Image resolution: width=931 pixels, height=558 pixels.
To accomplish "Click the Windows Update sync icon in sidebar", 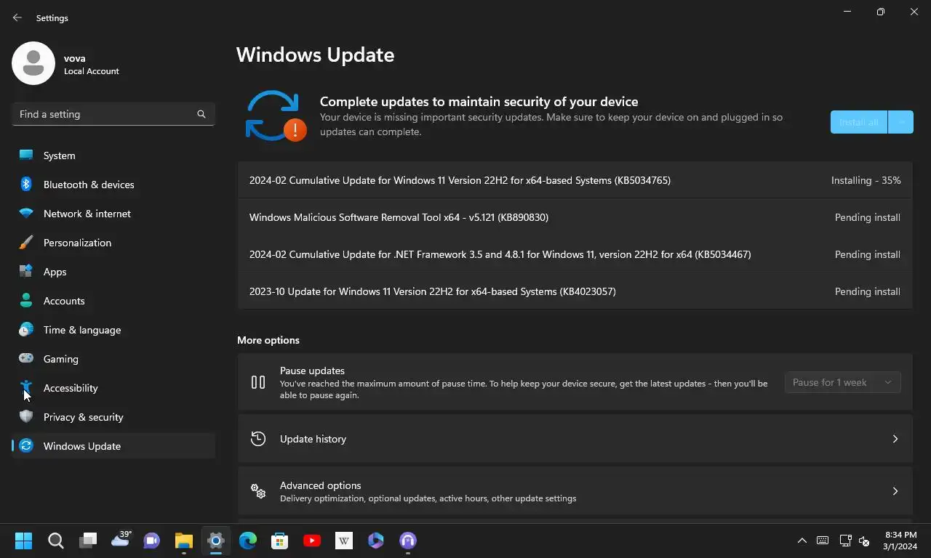I will click(x=26, y=446).
